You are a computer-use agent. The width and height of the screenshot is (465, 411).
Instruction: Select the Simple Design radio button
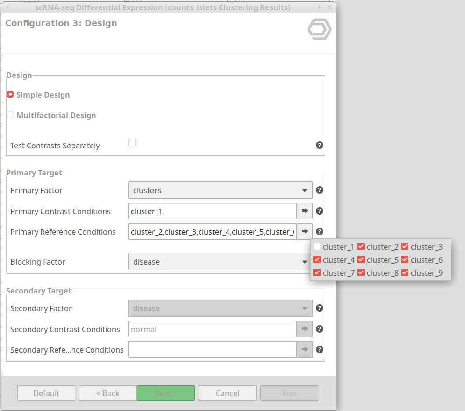pyautogui.click(x=10, y=94)
